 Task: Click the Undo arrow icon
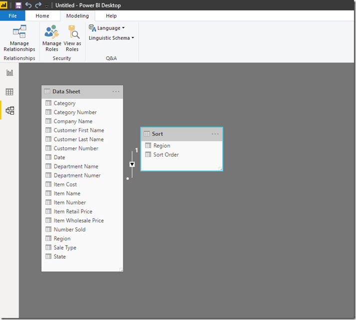[x=28, y=5]
